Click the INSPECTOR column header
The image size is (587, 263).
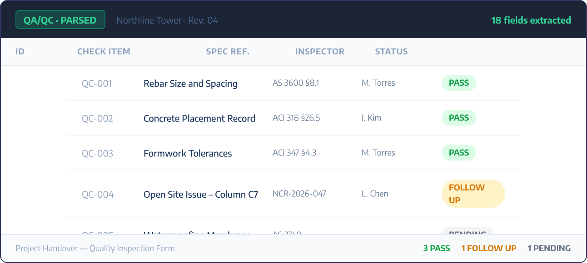coord(320,51)
